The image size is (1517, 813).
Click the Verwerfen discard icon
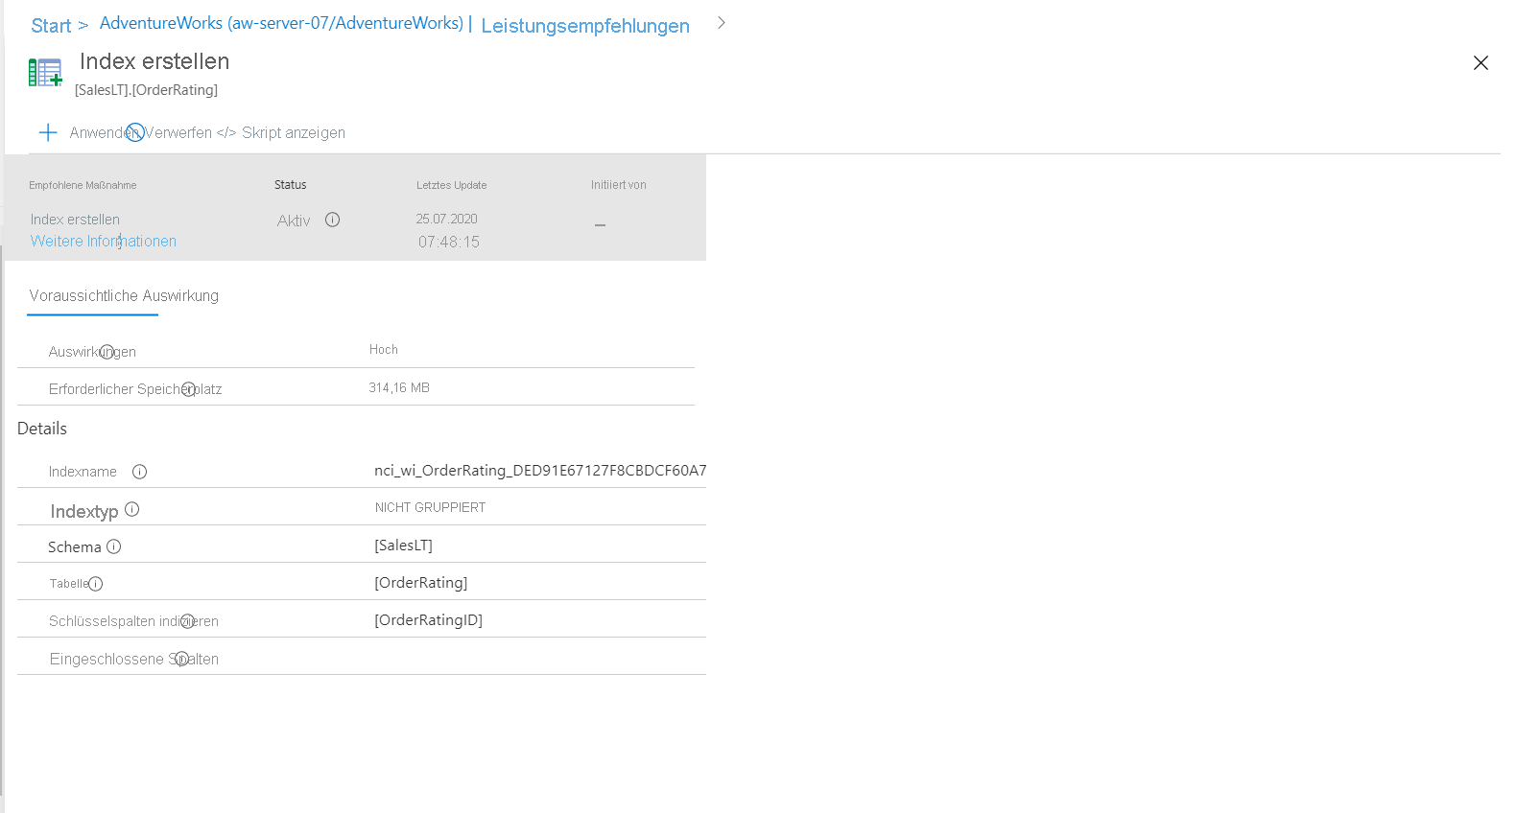tap(135, 132)
